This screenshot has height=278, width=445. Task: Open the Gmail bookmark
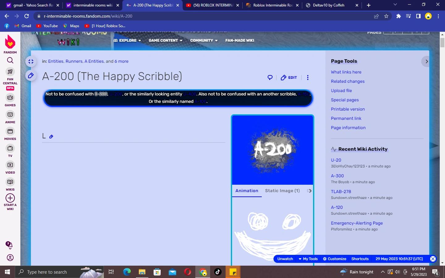tap(23, 26)
